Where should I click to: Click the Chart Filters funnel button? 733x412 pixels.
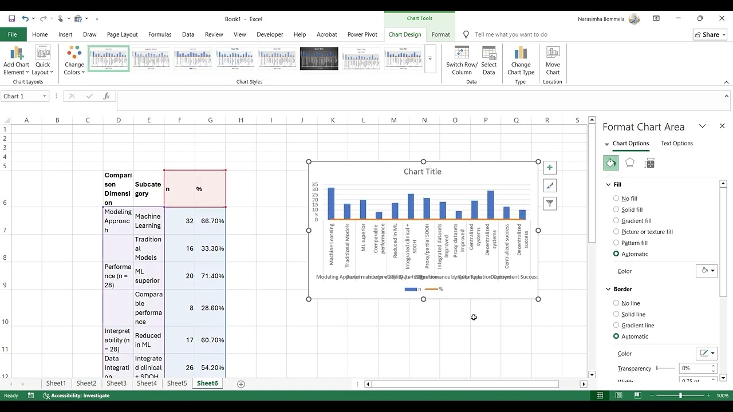click(550, 203)
